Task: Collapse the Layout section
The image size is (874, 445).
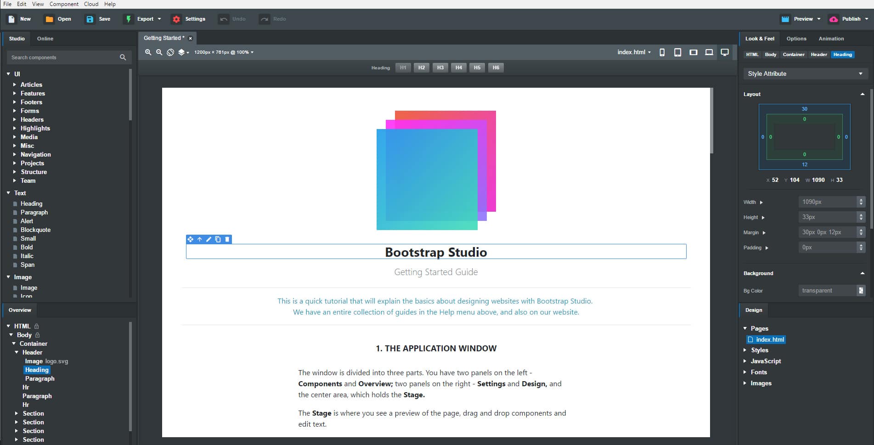Action: (862, 94)
